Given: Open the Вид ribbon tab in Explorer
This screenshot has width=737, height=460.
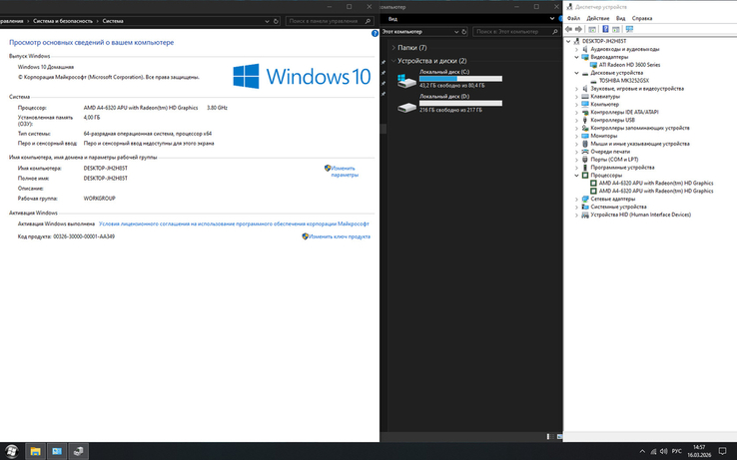Looking at the screenshot, I should pyautogui.click(x=392, y=19).
